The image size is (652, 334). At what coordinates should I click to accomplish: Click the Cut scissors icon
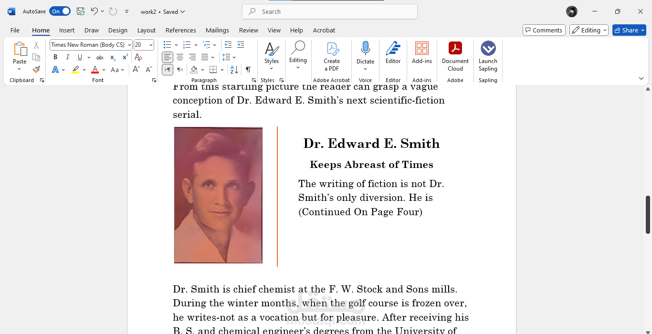point(36,45)
